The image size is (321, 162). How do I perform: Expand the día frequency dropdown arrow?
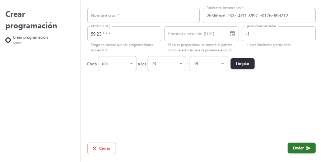(x=130, y=64)
